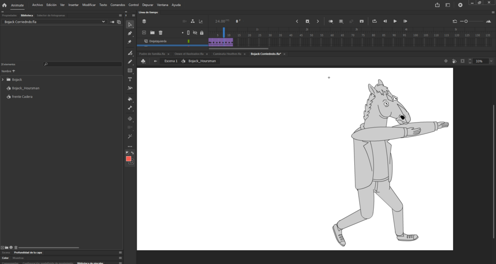The height and width of the screenshot is (264, 496).
Task: Click the red fill color swatch
Action: pyautogui.click(x=128, y=159)
